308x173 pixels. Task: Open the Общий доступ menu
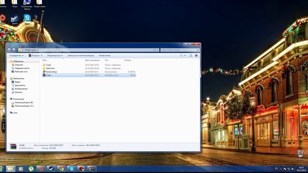coord(55,56)
